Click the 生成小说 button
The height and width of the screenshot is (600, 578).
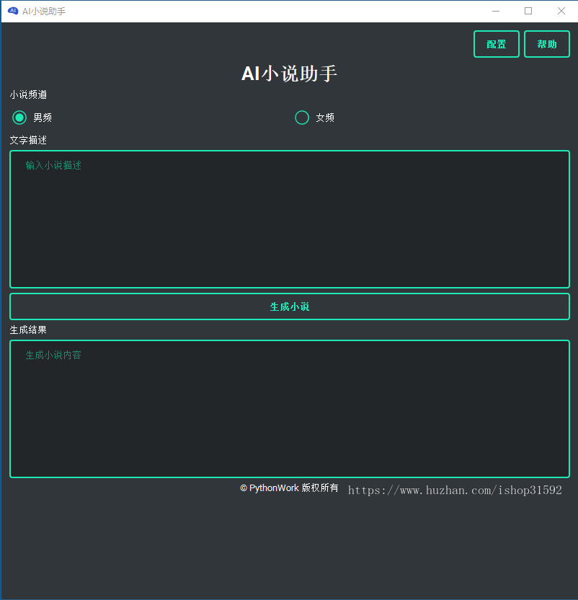click(290, 306)
